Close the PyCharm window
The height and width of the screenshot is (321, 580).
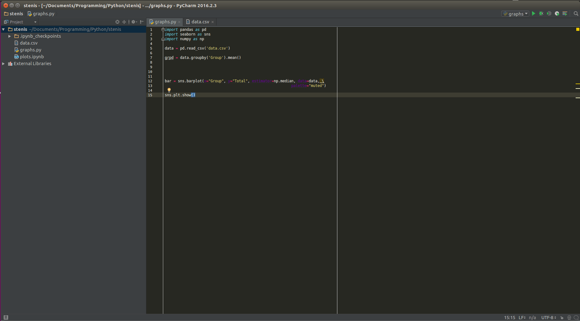[x=6, y=5]
